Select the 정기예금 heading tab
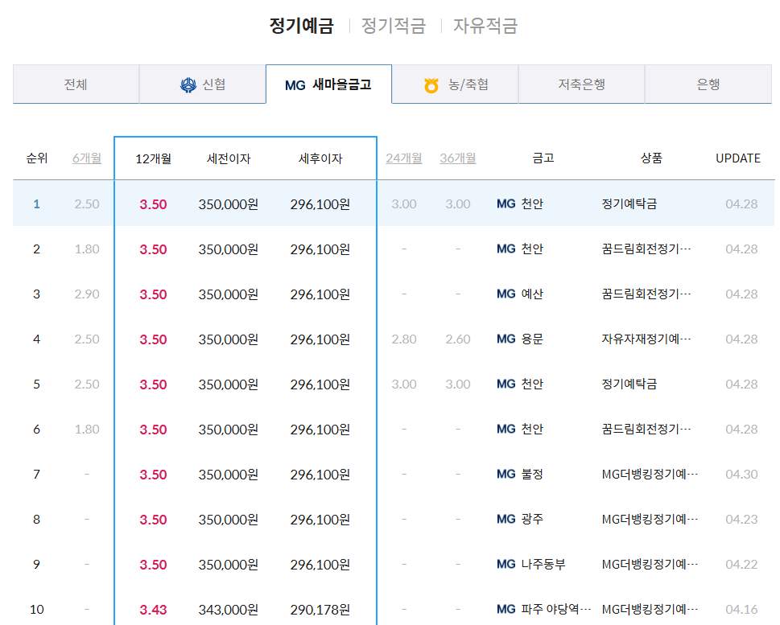The width and height of the screenshot is (780, 625). 301,26
